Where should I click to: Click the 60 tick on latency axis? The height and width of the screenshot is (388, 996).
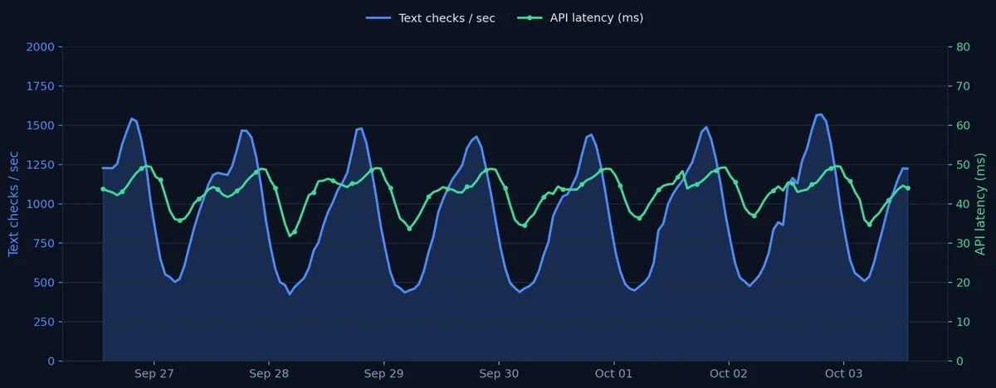[963, 126]
